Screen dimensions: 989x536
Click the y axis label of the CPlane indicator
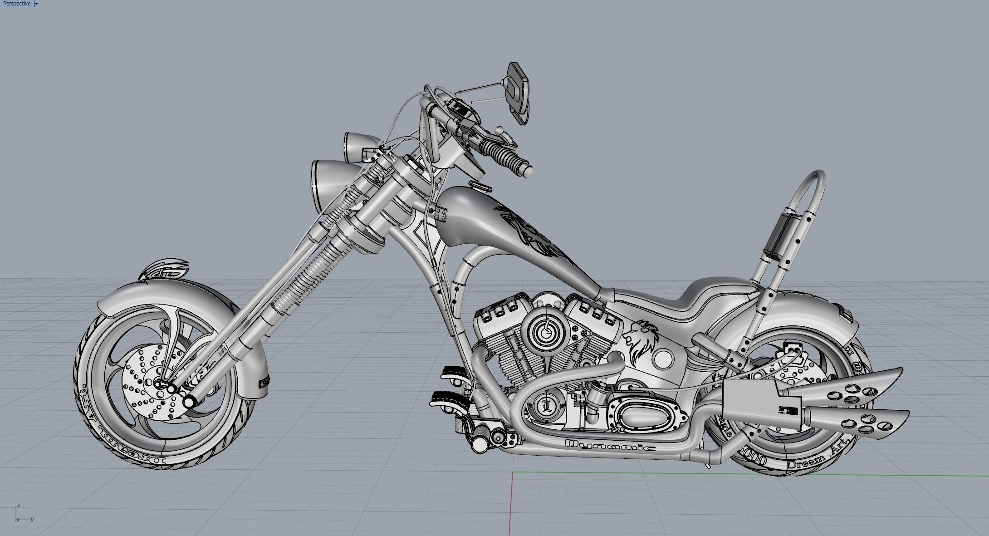point(31,519)
